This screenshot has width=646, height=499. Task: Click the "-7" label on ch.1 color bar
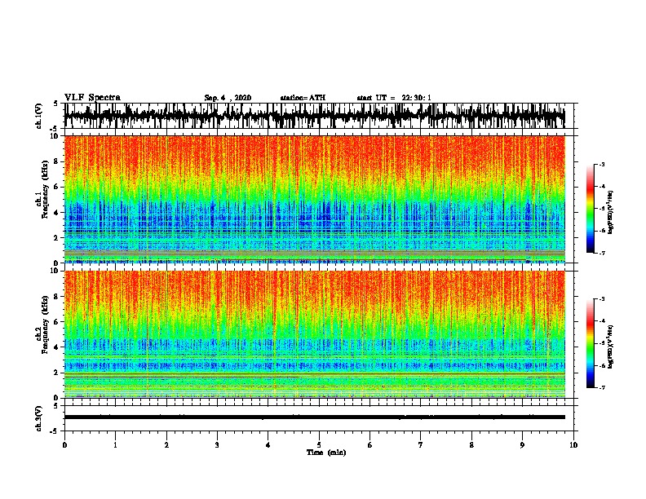602,253
